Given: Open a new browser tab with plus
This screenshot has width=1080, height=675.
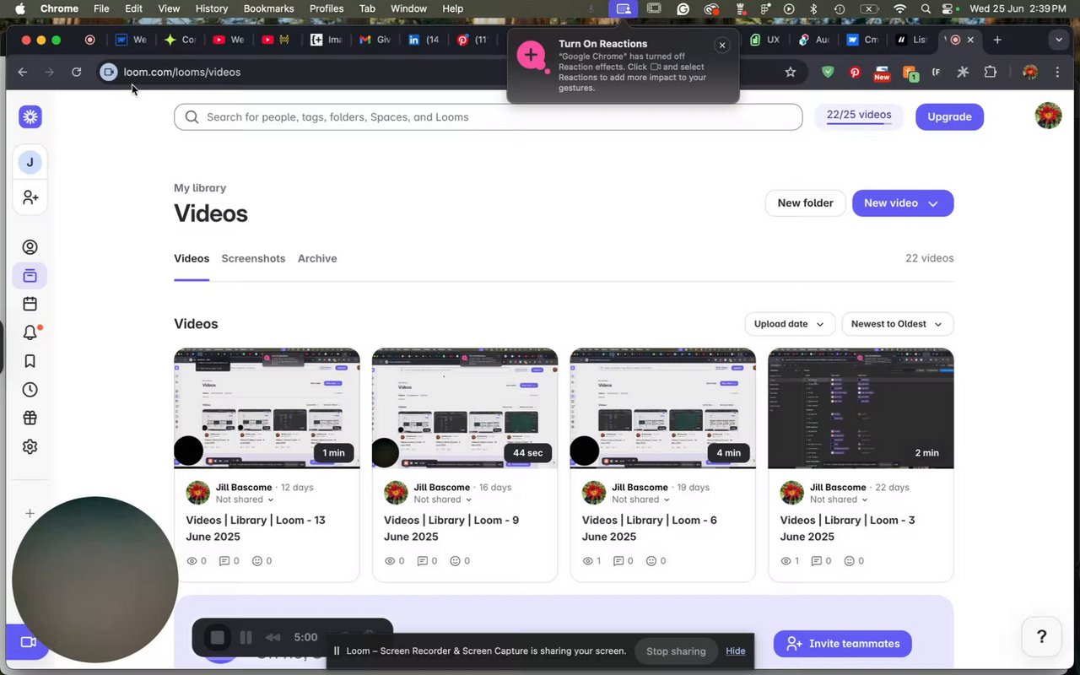Looking at the screenshot, I should (997, 40).
